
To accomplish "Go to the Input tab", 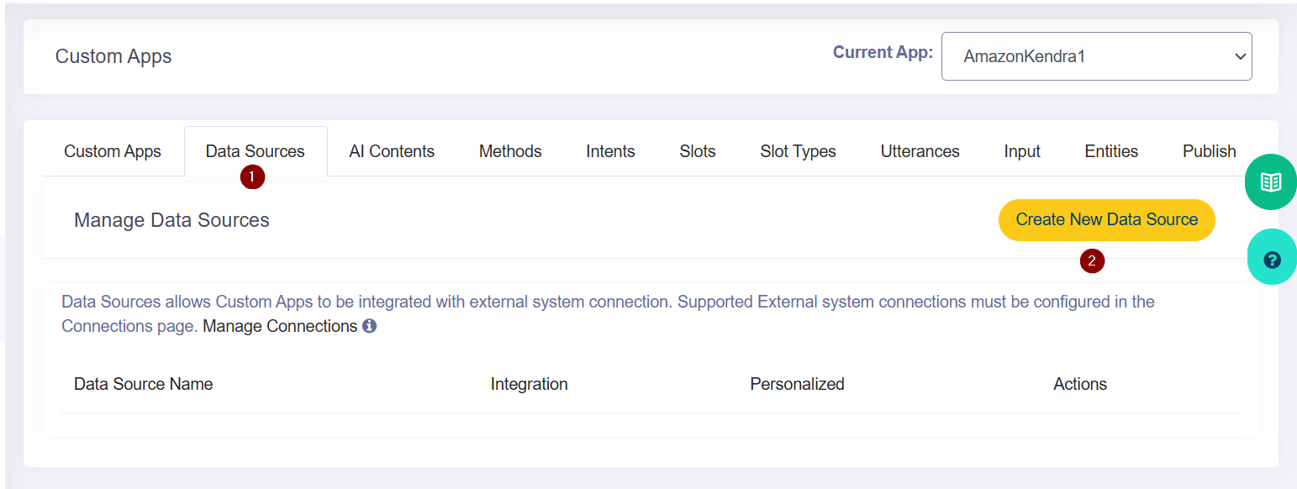I will [x=1022, y=151].
